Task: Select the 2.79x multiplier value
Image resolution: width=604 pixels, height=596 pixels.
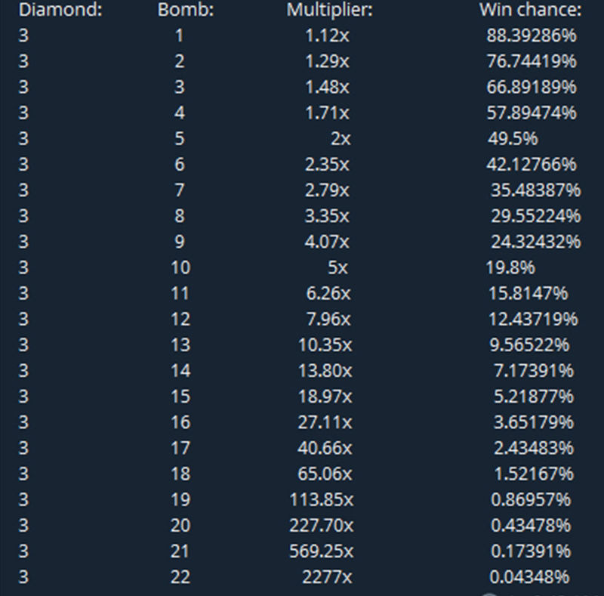Action: coord(328,190)
